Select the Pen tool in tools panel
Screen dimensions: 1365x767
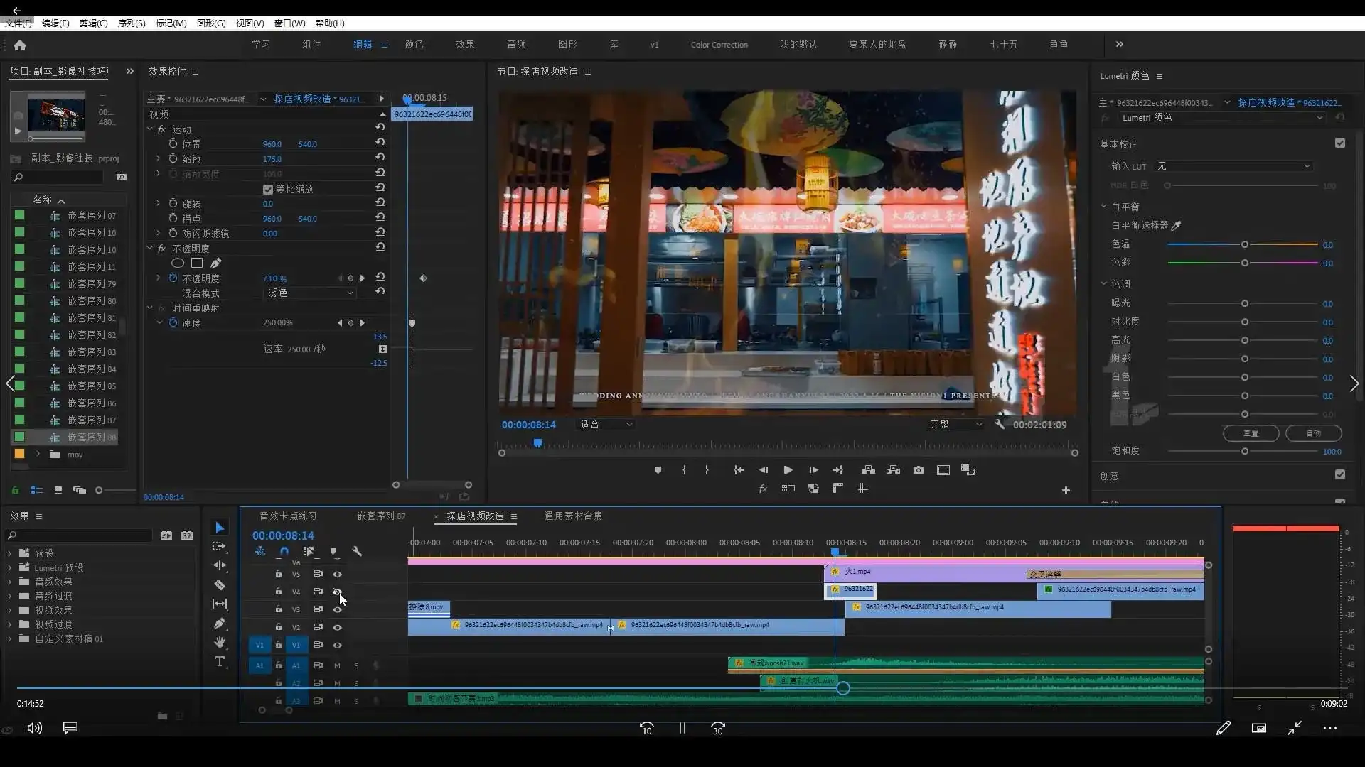[x=220, y=624]
